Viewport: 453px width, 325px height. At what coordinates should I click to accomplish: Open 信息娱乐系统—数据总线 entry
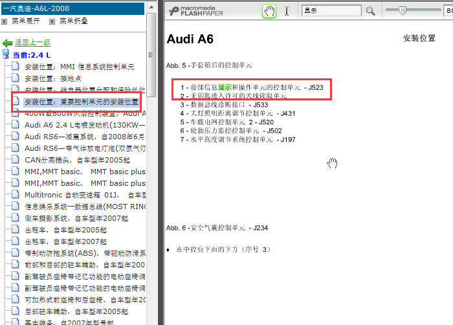click(85, 207)
